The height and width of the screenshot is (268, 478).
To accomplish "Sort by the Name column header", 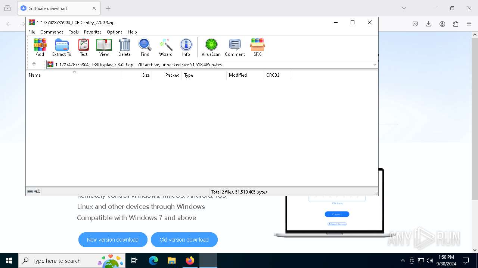I will (x=74, y=75).
